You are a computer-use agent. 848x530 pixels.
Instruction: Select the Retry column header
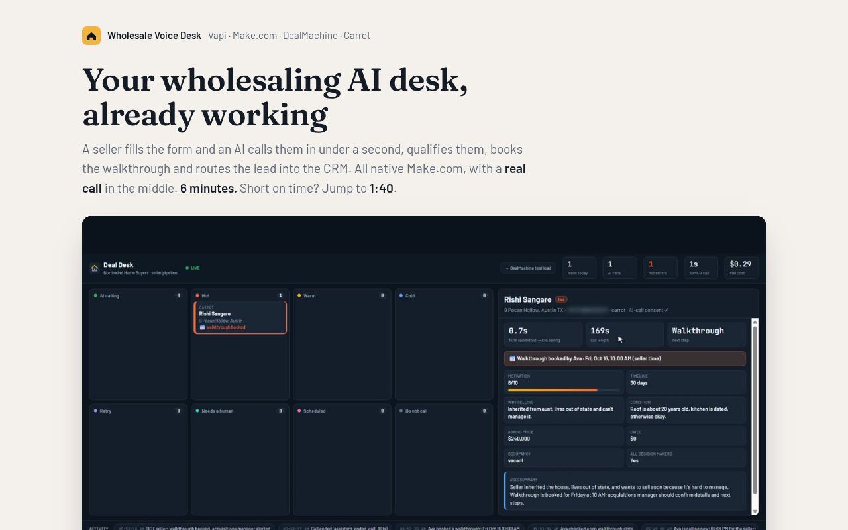pyautogui.click(x=138, y=411)
